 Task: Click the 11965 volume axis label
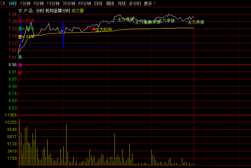(x=11, y=115)
